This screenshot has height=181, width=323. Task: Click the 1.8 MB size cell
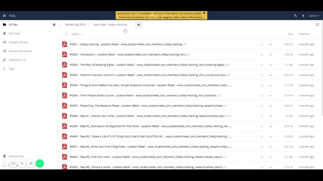tap(288, 116)
